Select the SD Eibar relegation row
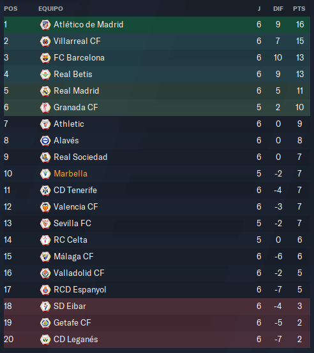The width and height of the screenshot is (314, 353). 157,306
